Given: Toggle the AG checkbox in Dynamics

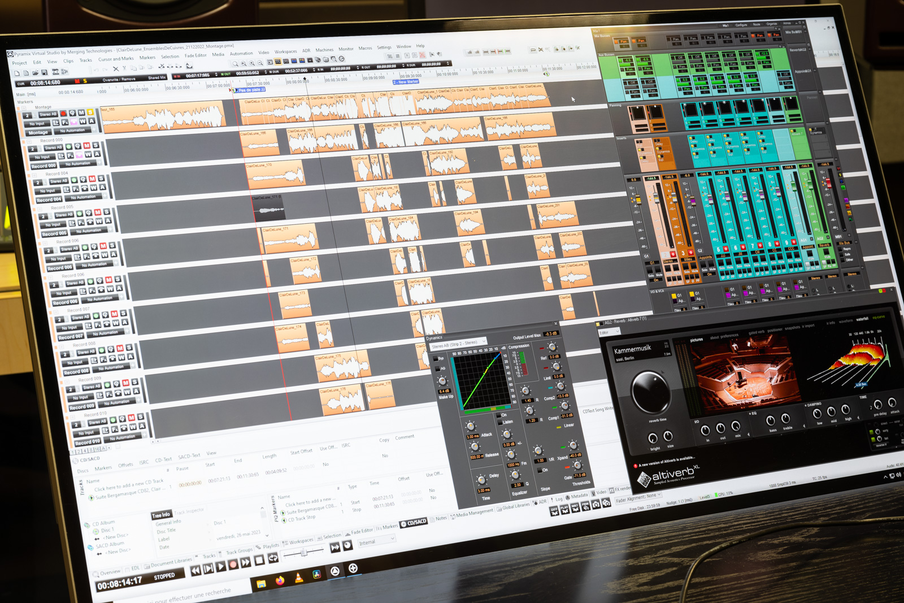Looking at the screenshot, I should [x=437, y=368].
